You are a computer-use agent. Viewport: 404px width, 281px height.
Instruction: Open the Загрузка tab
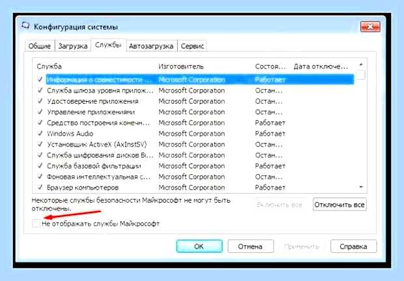pos(73,46)
